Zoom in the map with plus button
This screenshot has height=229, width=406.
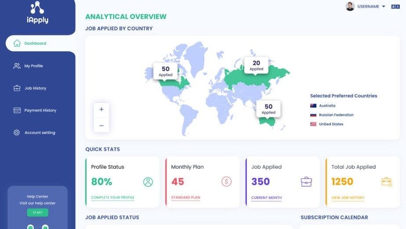tap(101, 109)
